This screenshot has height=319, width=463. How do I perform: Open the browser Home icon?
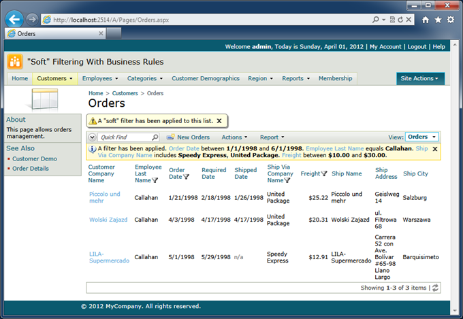pos(426,20)
